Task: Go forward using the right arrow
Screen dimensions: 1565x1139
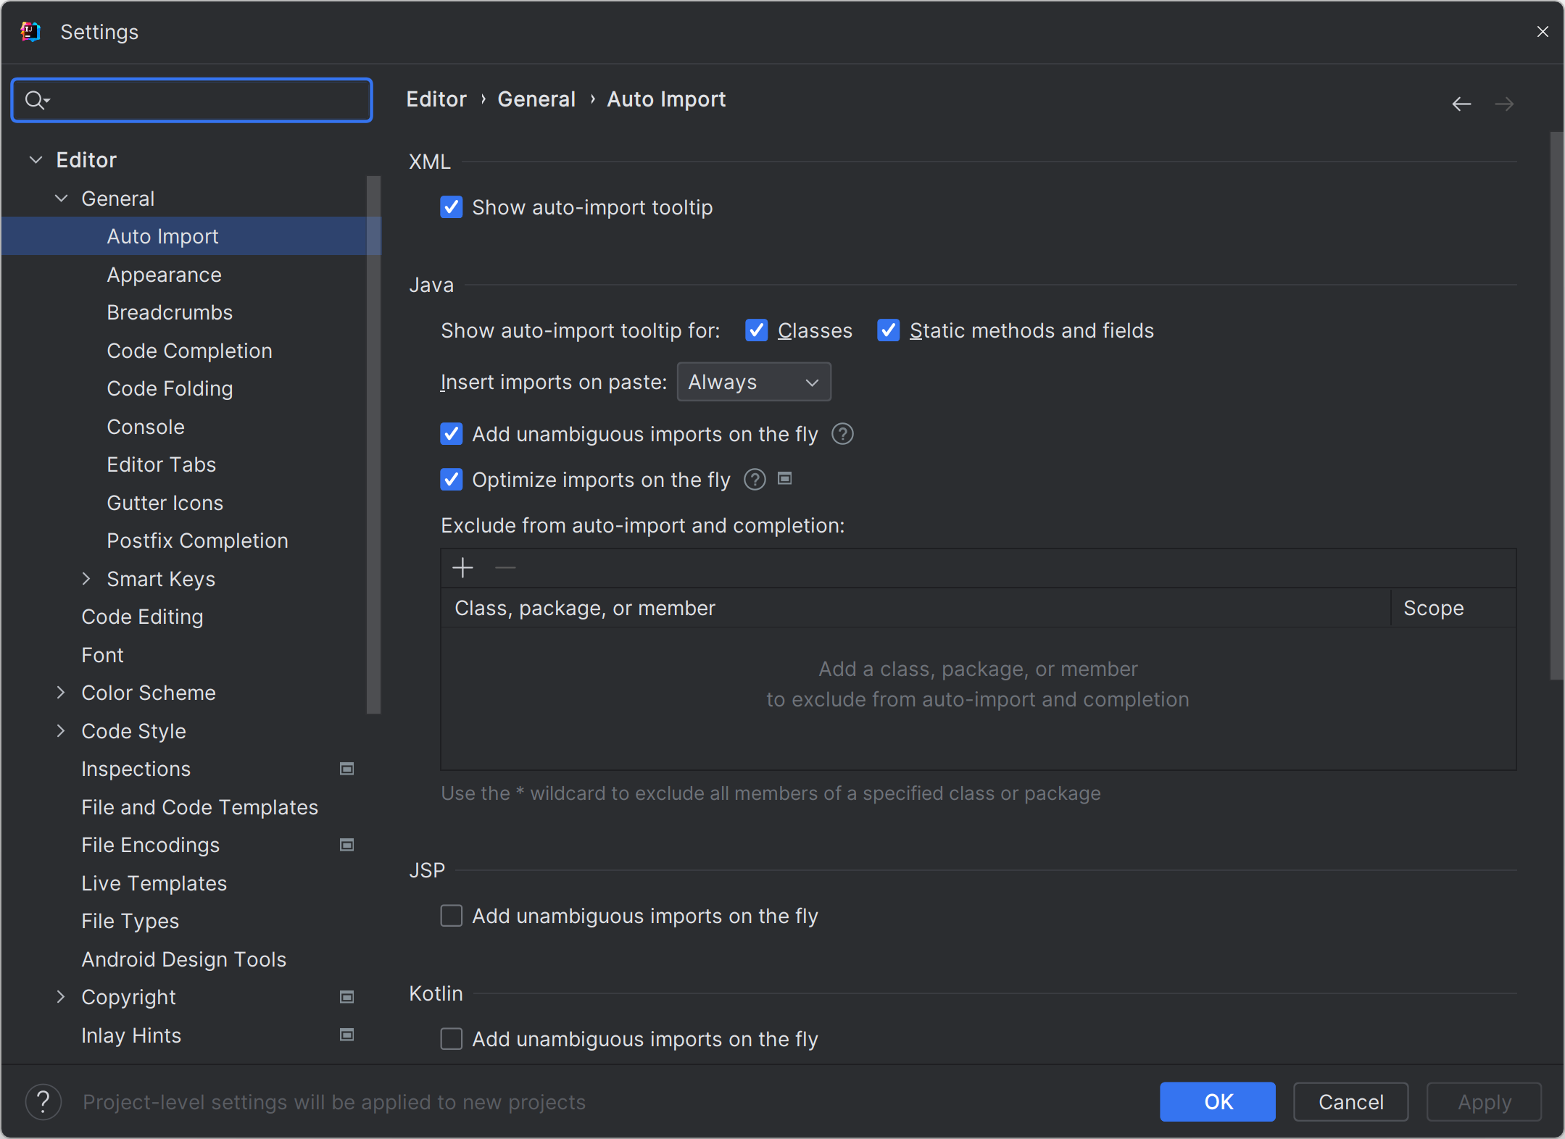Action: coord(1504,104)
